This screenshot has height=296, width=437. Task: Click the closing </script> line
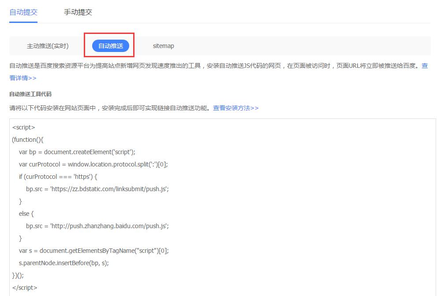(x=25, y=288)
